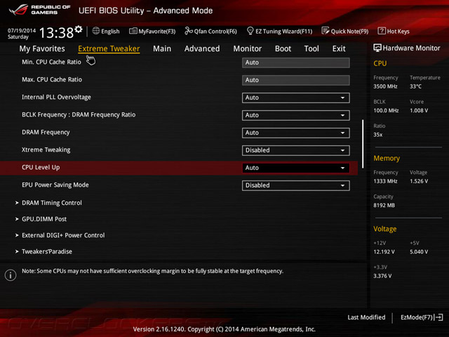This screenshot has height=337, width=449.
Task: Click CPU temperature value 33°C
Action: pyautogui.click(x=415, y=86)
